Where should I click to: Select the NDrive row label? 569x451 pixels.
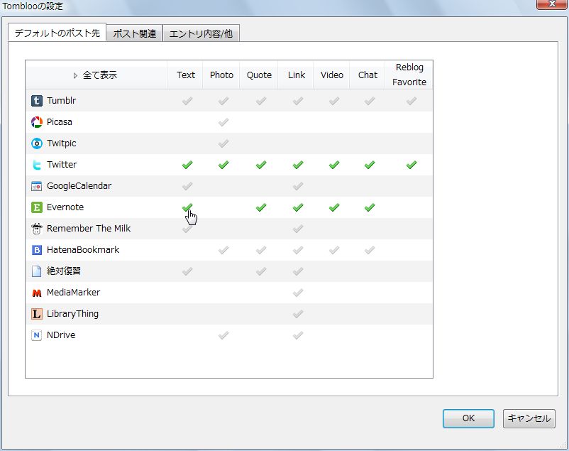(x=61, y=335)
